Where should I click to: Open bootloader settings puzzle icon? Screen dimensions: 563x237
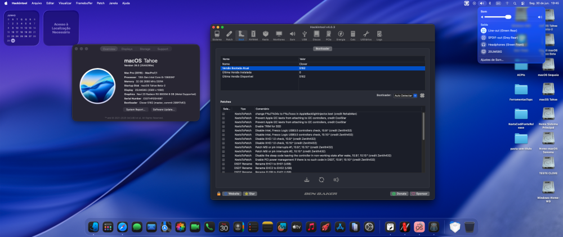422,95
